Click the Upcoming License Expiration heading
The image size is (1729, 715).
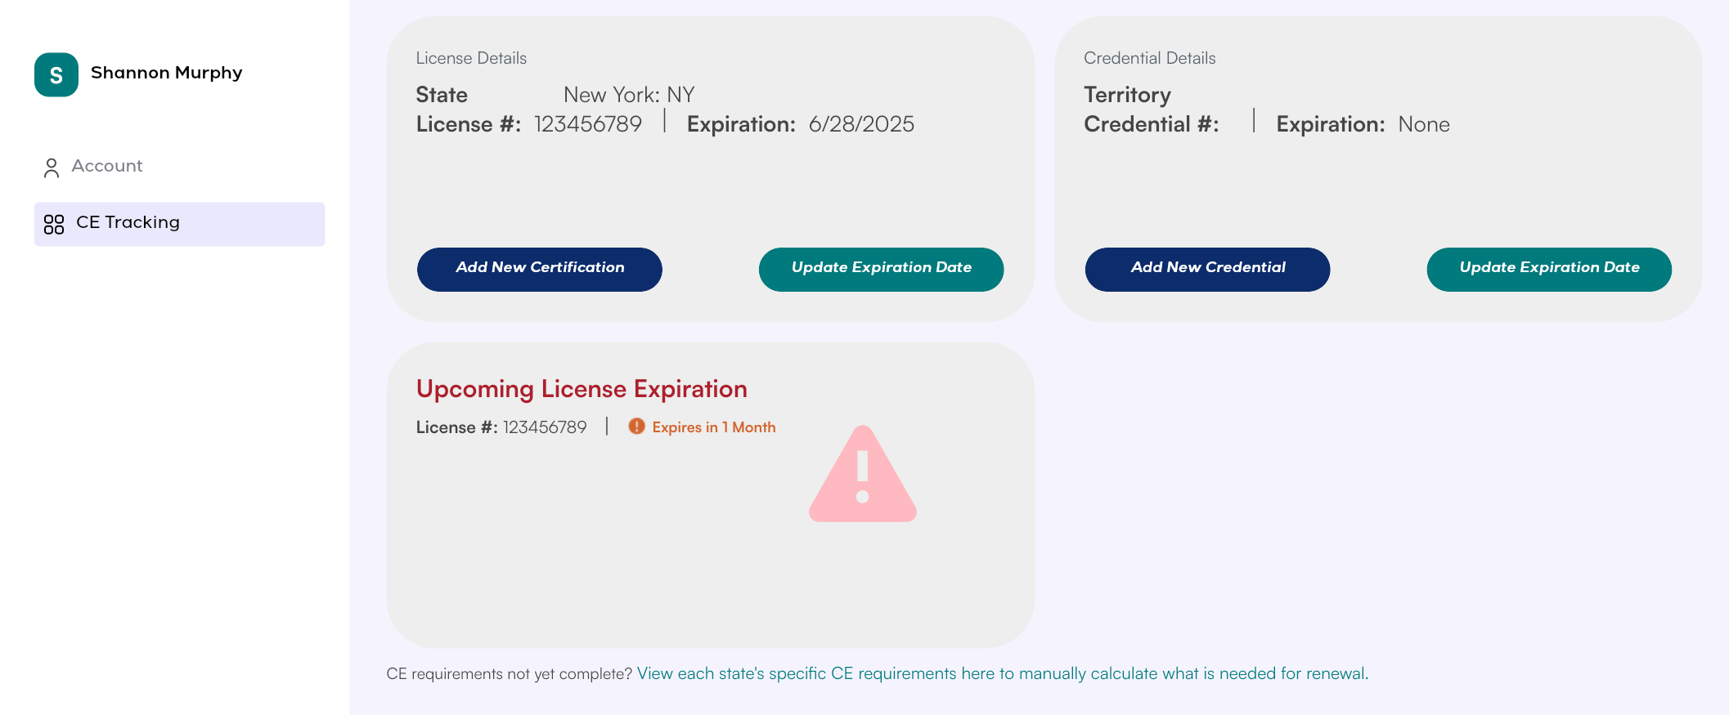coord(582,389)
